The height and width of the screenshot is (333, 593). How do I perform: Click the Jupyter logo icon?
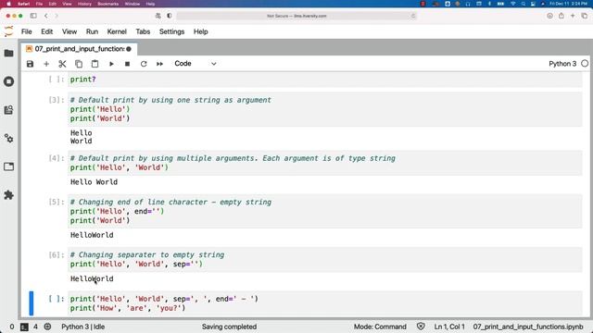pyautogui.click(x=8, y=31)
